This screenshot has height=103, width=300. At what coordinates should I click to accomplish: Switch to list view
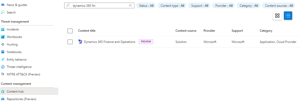click(x=288, y=16)
